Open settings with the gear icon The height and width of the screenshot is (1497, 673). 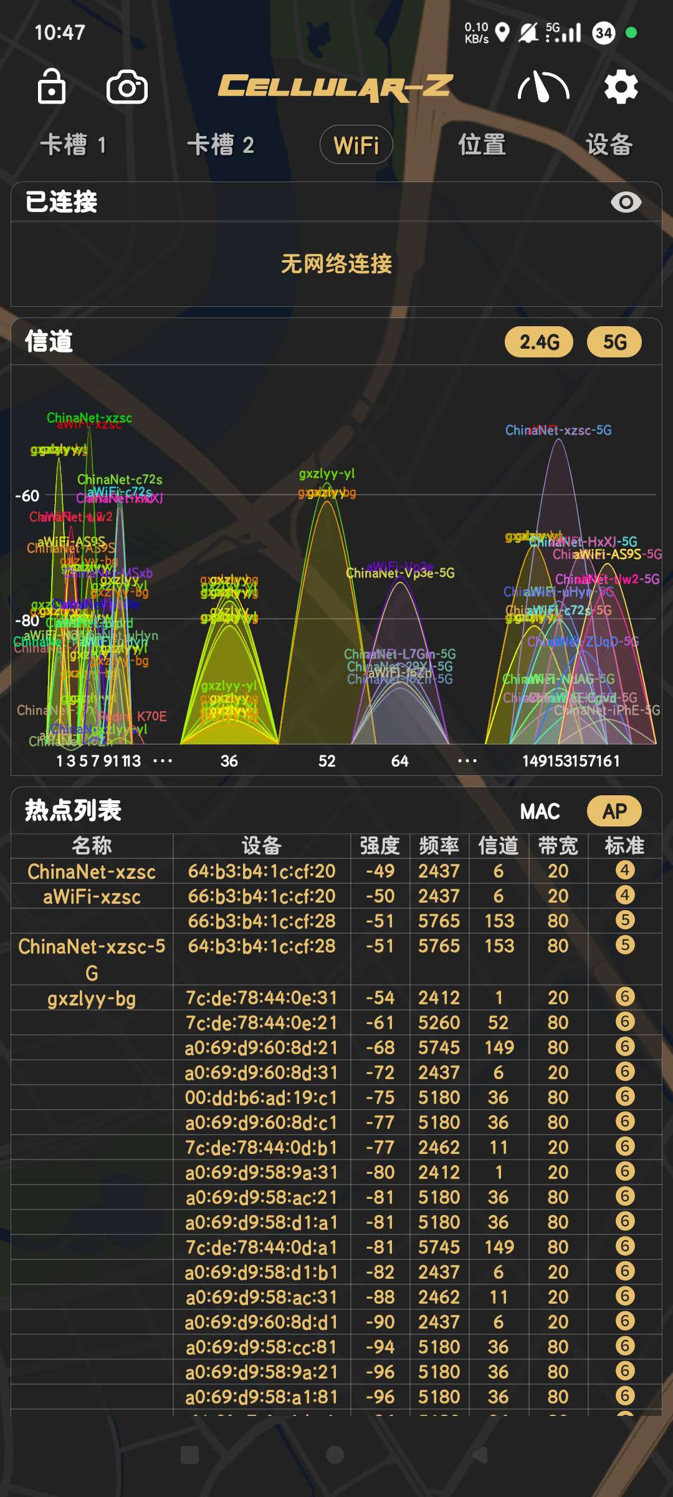tap(621, 87)
